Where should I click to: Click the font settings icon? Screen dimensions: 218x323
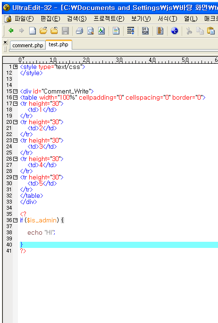point(101,31)
